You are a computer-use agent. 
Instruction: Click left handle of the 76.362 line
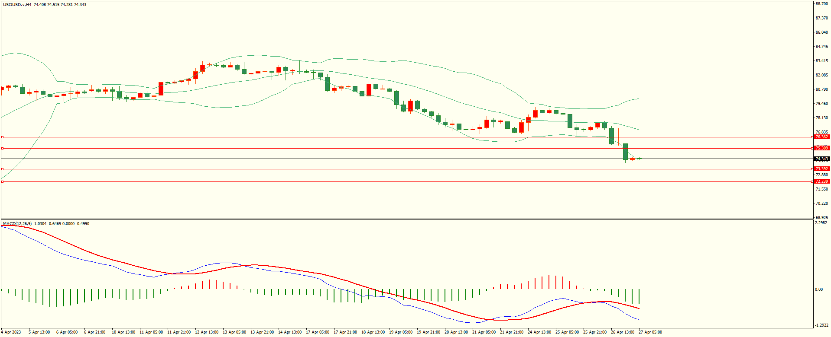coord(2,137)
